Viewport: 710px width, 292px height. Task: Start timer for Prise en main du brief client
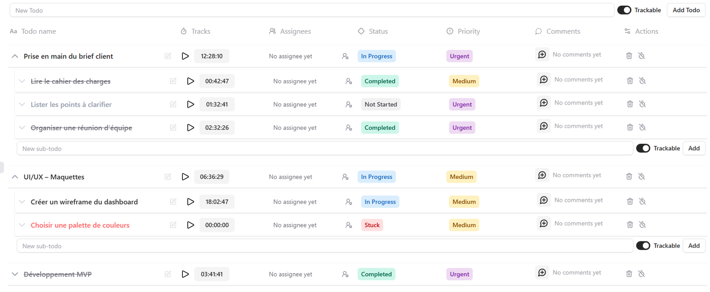(x=185, y=56)
